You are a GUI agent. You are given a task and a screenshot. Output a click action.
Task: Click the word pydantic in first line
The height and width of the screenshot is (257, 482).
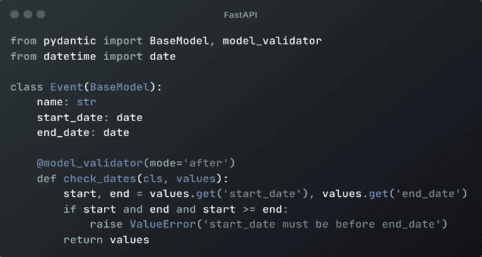[70, 41]
